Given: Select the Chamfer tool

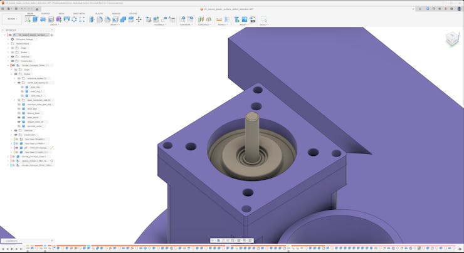Looking at the screenshot, I should (107, 19).
